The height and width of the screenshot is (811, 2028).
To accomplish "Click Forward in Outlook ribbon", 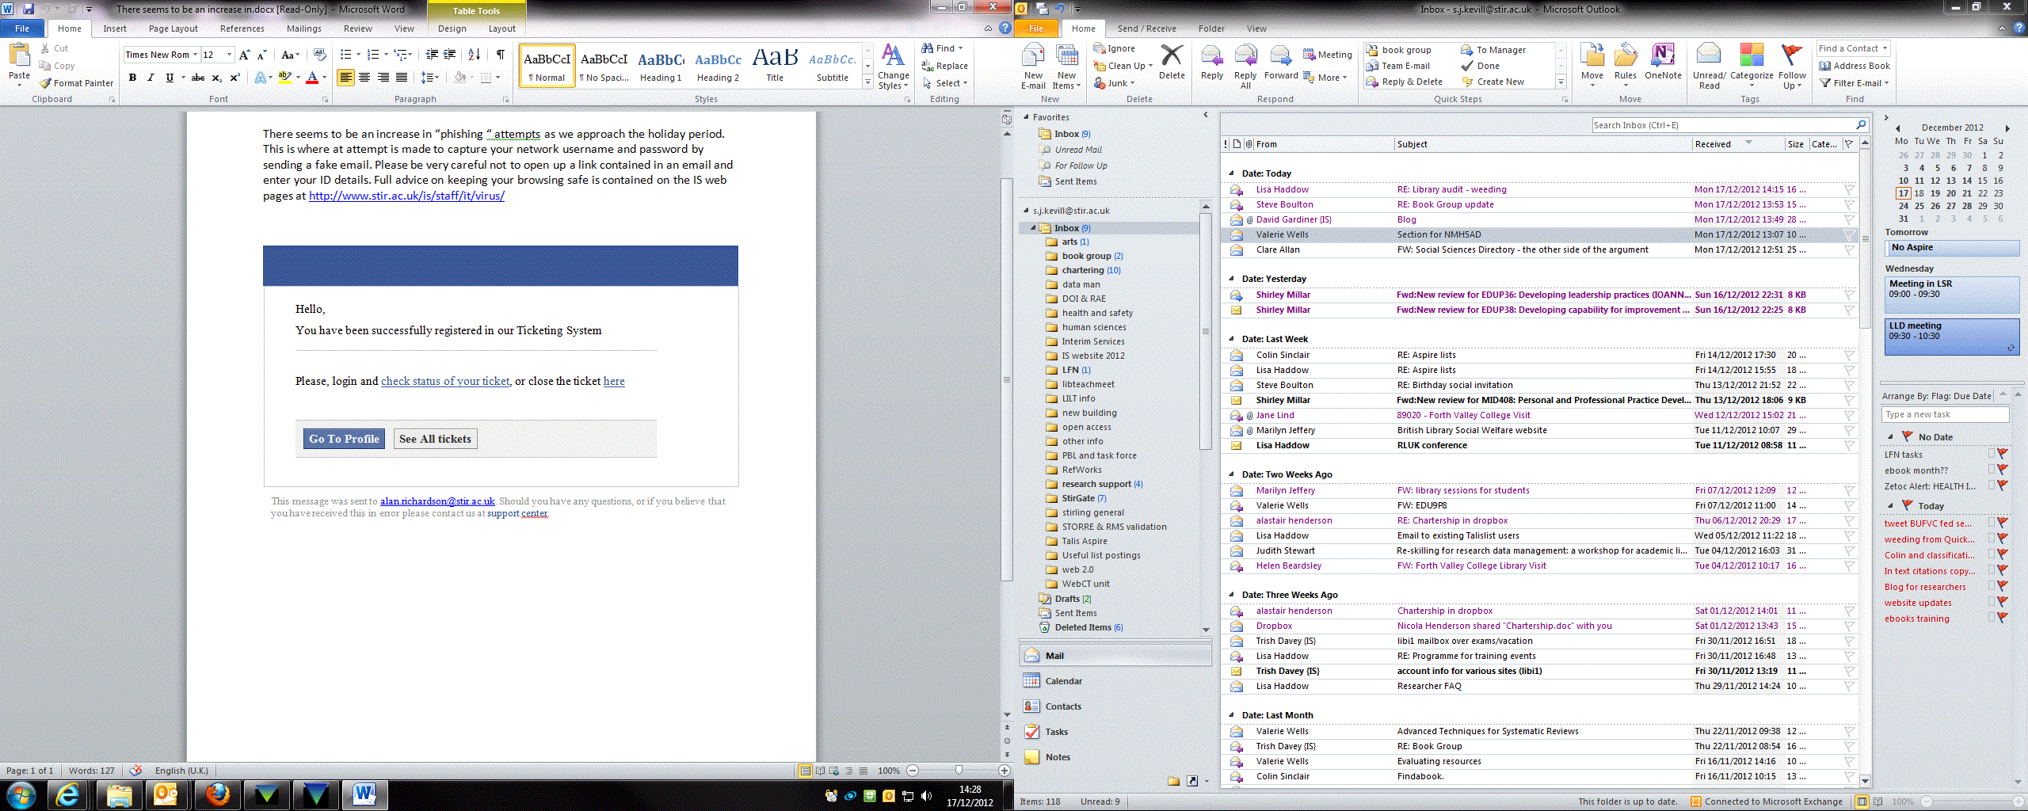I will pos(1281,62).
